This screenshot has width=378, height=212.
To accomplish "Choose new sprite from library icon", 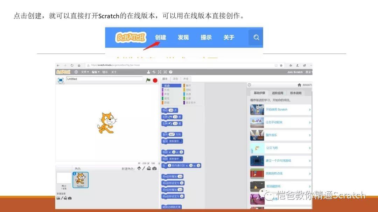I will 139,168.
